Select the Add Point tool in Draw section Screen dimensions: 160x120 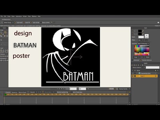[5, 32]
